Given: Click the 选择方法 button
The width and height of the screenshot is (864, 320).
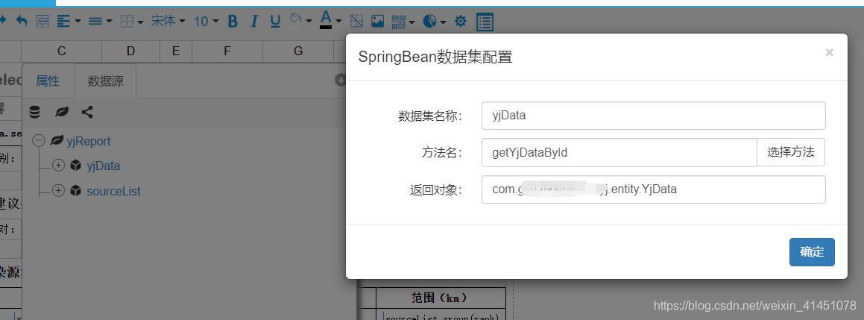Looking at the screenshot, I should (791, 152).
